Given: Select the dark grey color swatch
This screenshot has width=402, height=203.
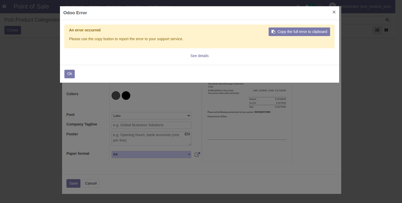Looking at the screenshot, I should click(116, 95).
